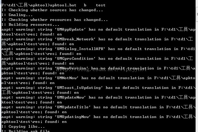Select the 'UMDialog_InstallAPK' warning text
This screenshot has width=198, height=132.
point(98,51)
